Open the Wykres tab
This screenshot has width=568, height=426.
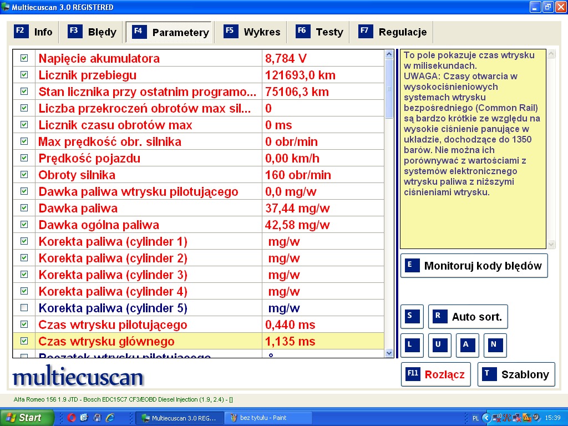point(252,32)
